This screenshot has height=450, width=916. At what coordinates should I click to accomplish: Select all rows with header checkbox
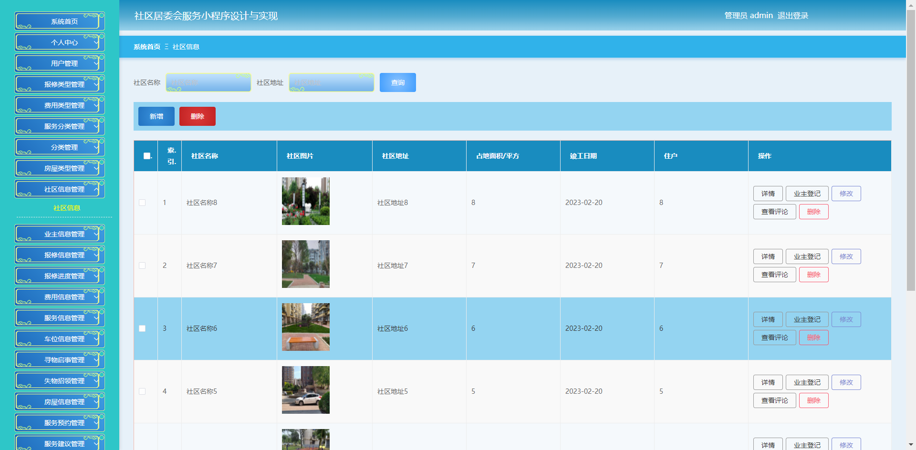(x=147, y=156)
